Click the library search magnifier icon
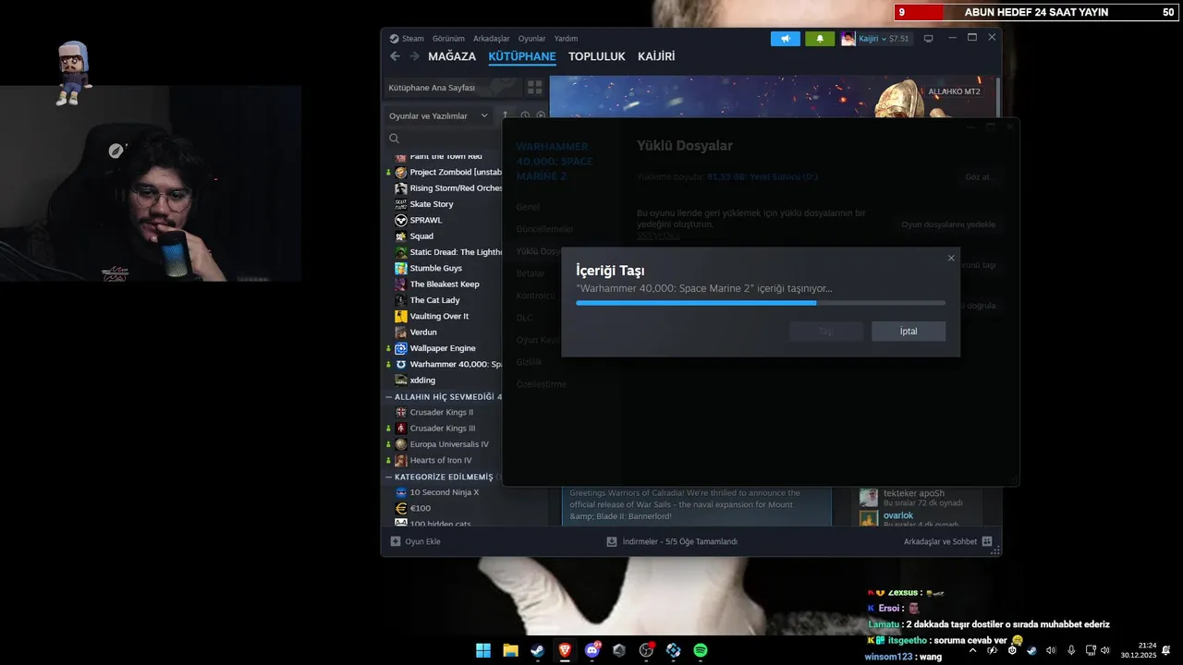 click(395, 139)
